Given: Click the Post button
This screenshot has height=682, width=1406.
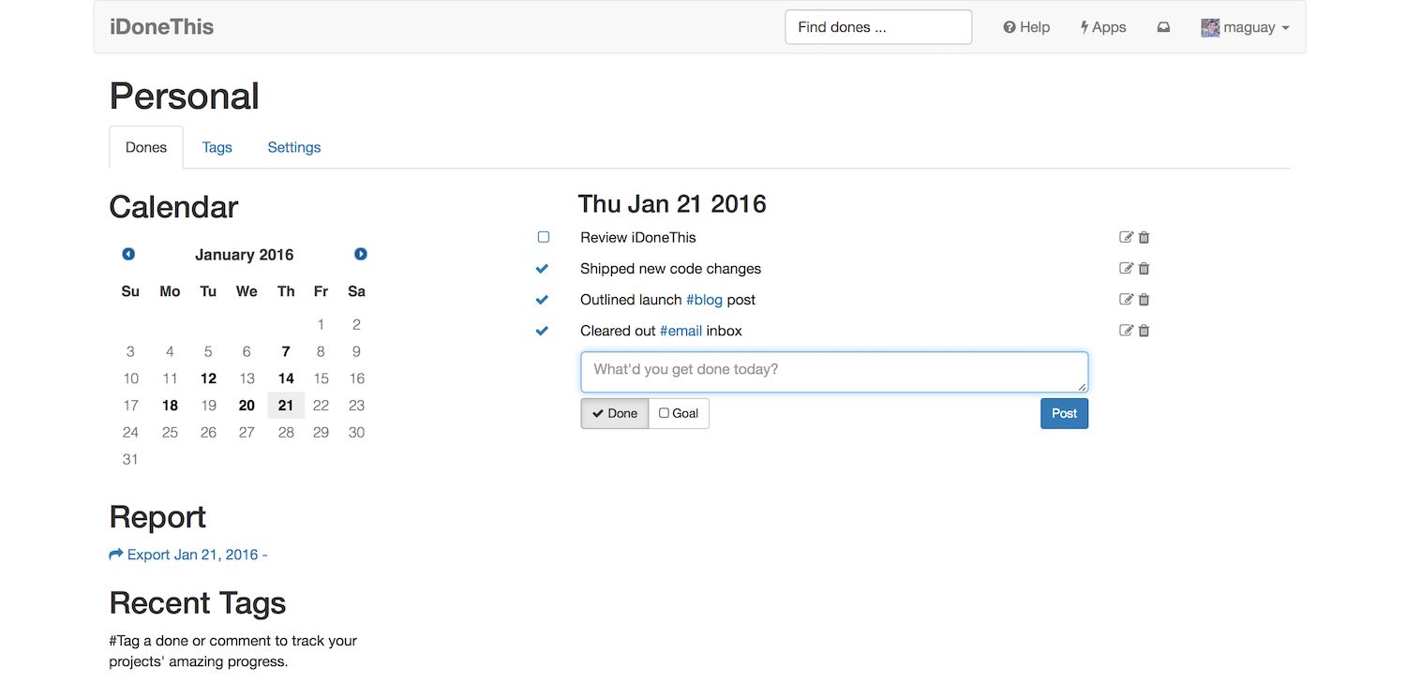Looking at the screenshot, I should [x=1064, y=413].
